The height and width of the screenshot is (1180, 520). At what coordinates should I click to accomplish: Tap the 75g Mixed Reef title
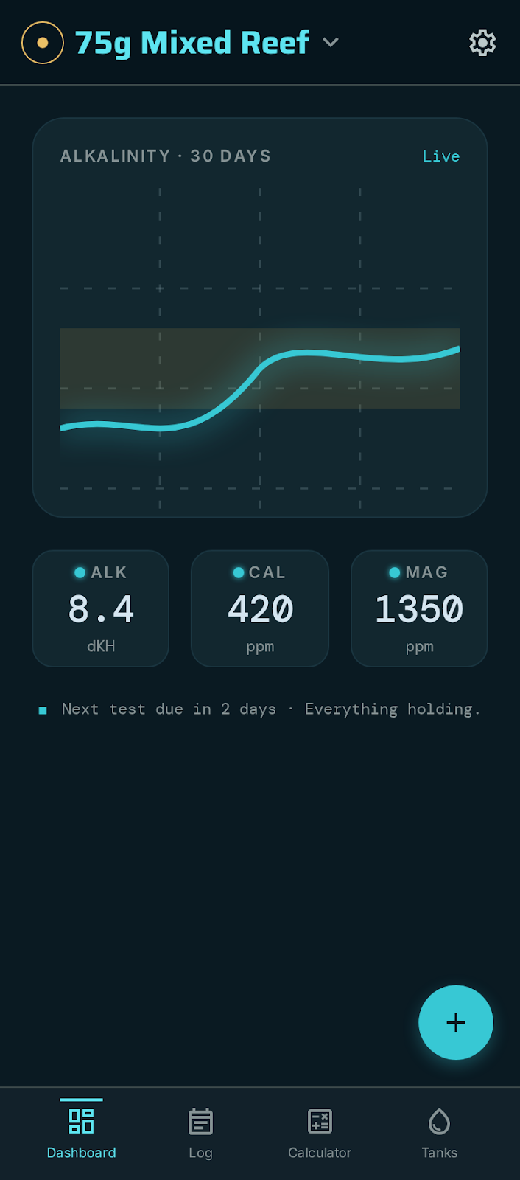click(192, 43)
